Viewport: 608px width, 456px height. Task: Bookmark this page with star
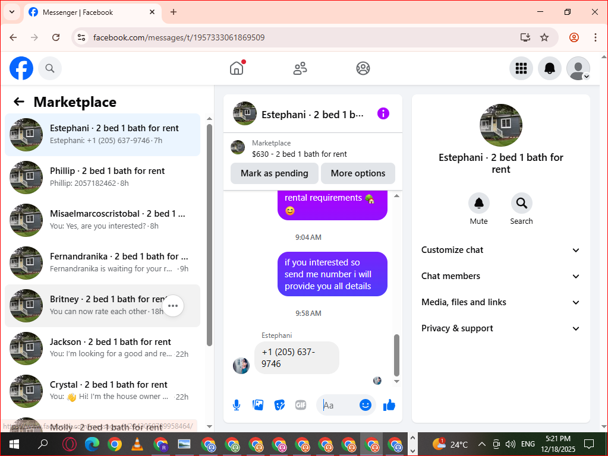tap(544, 37)
